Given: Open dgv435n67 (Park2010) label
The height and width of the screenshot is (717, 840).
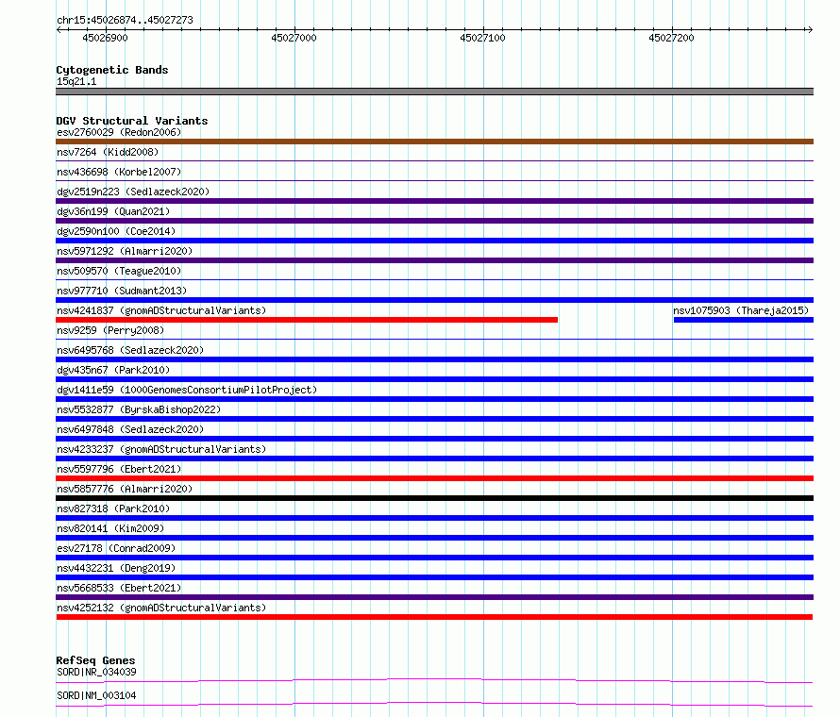Looking at the screenshot, I should [x=113, y=370].
